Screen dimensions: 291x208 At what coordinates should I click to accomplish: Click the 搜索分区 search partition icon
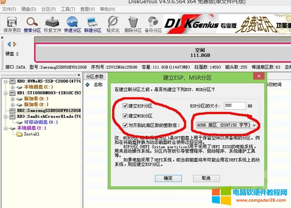(33, 24)
